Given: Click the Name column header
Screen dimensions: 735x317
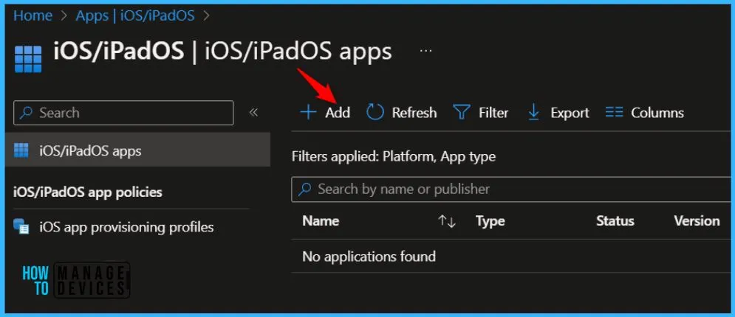Looking at the screenshot, I should 321,220.
